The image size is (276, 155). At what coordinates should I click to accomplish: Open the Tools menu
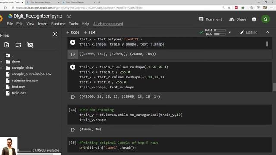click(73, 24)
